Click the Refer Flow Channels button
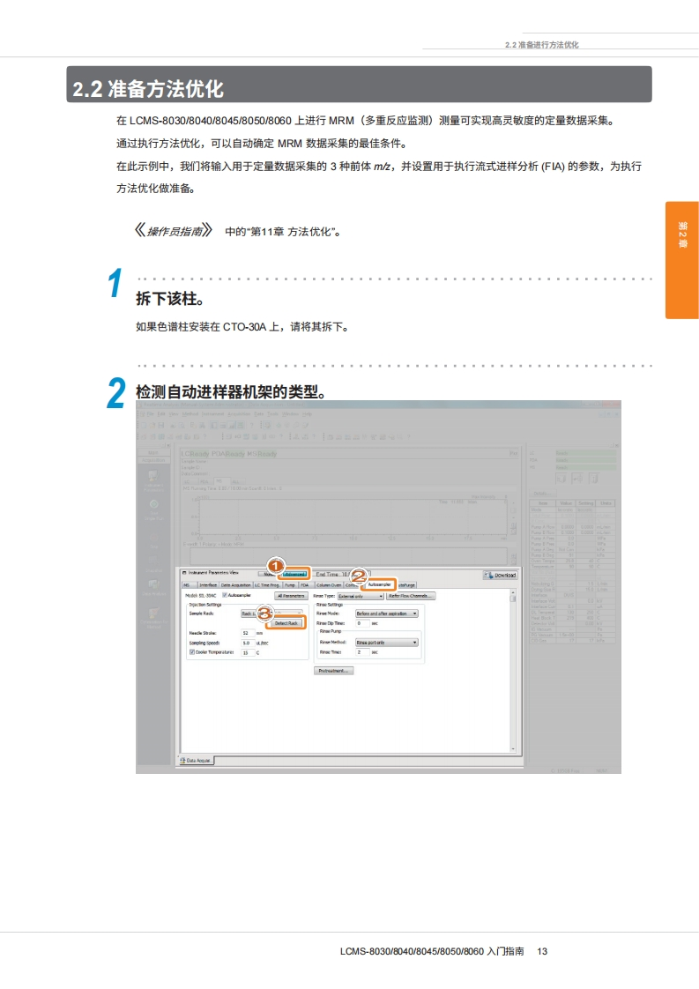The height and width of the screenshot is (989, 699). (x=412, y=596)
